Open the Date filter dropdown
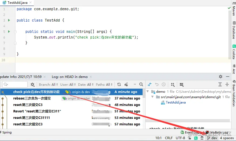The image size is (236, 141). click(86, 84)
